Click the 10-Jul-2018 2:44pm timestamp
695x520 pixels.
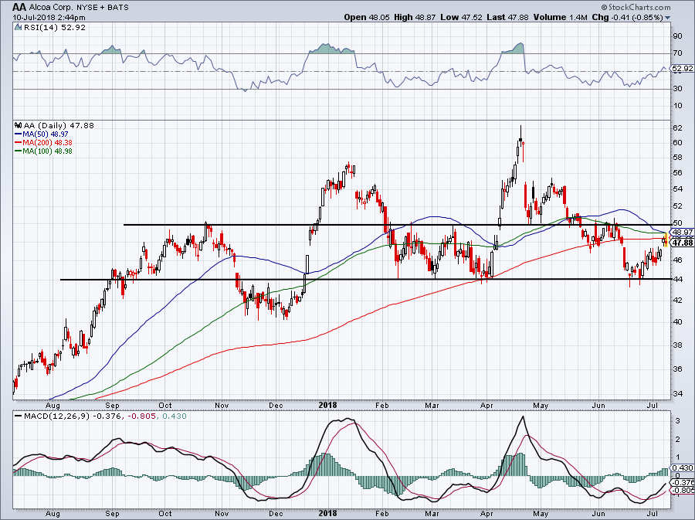point(49,18)
